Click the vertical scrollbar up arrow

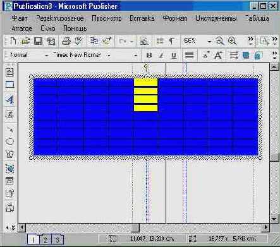(x=274, y=67)
